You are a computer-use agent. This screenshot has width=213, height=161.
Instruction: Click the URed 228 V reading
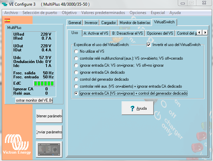32,34
